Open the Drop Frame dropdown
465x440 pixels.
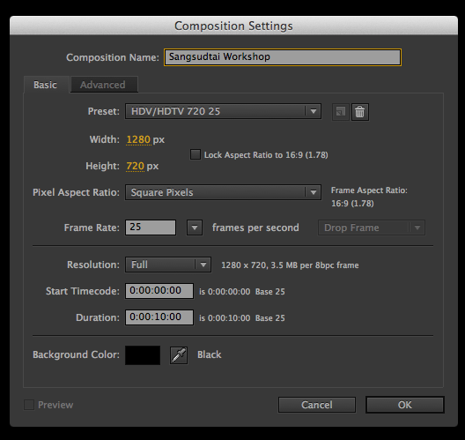click(372, 227)
